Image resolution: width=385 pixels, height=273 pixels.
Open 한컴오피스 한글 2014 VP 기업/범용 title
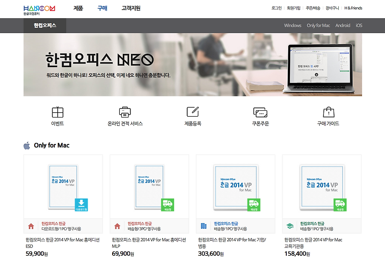pyautogui.click(x=232, y=243)
